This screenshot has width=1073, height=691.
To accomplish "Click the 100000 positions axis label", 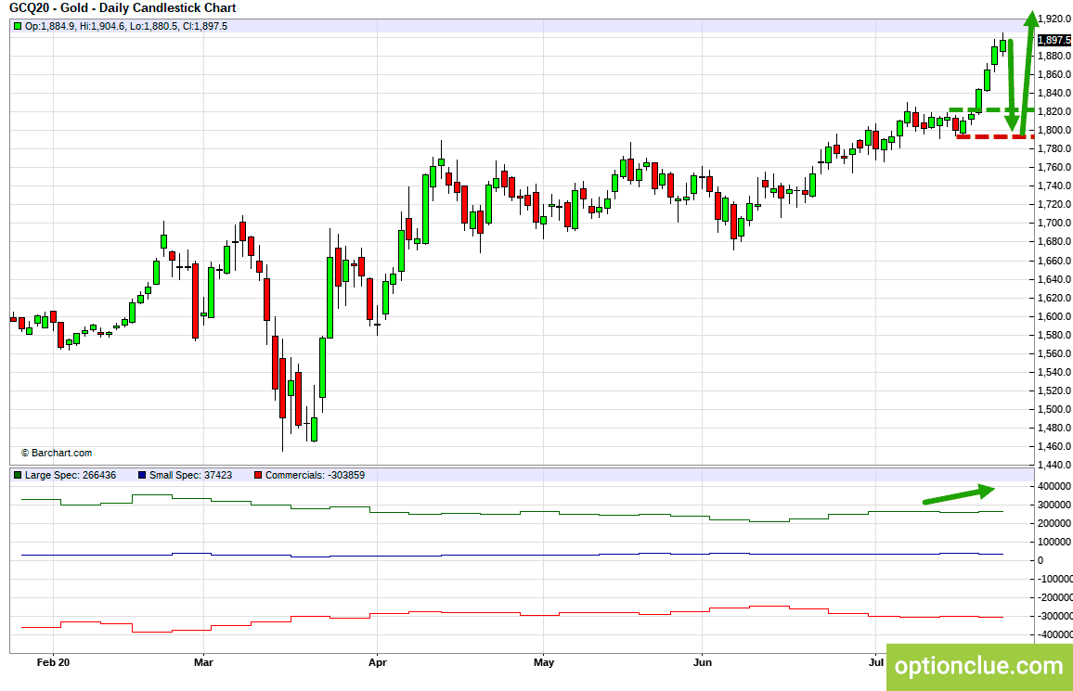I will (x=1054, y=542).
